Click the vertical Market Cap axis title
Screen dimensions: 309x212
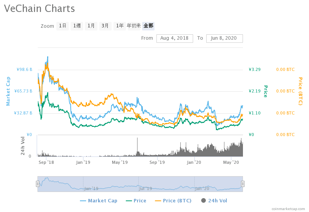point(8,91)
